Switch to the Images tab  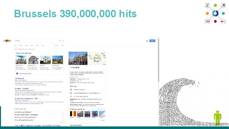pyautogui.click(x=21, y=46)
